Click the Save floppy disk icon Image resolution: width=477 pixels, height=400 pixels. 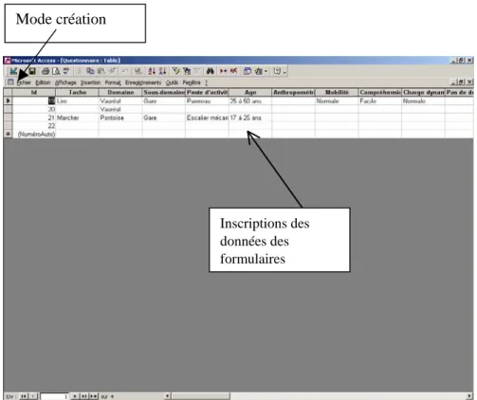[x=32, y=71]
